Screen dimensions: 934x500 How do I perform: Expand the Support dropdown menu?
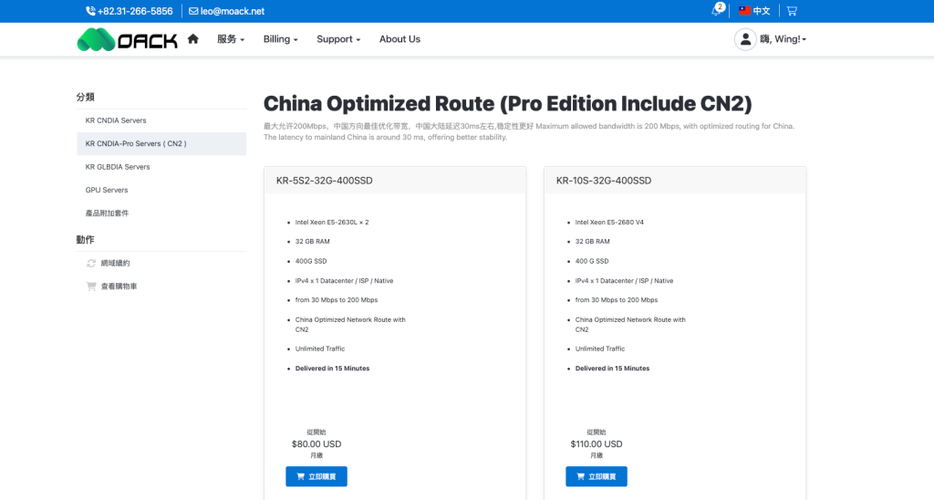pos(338,38)
